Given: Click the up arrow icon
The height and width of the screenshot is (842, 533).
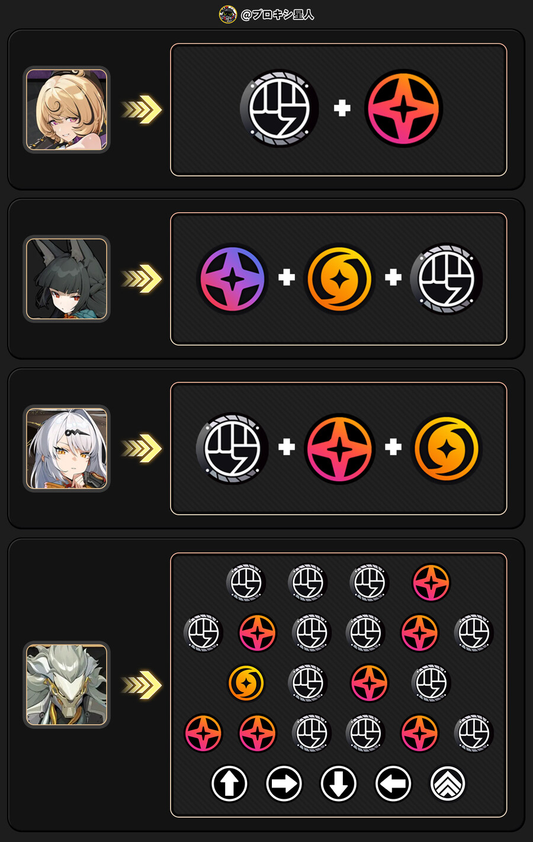Looking at the screenshot, I should (x=229, y=783).
